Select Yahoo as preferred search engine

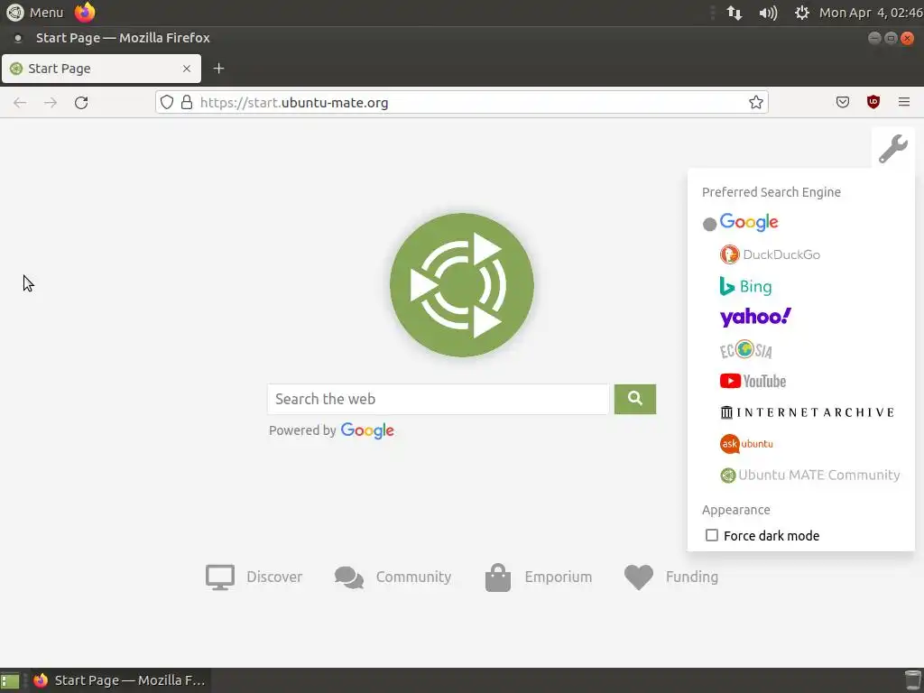click(755, 317)
